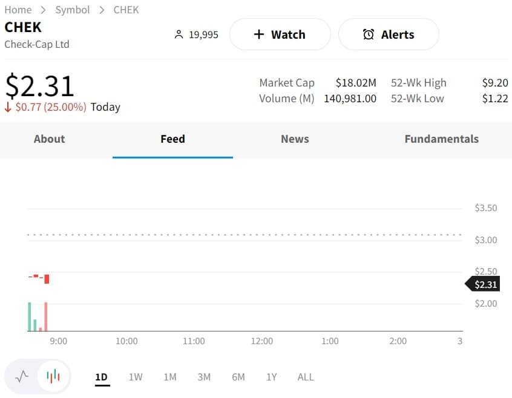Open the Symbol breadcrumb link
512x398 pixels.
click(73, 10)
